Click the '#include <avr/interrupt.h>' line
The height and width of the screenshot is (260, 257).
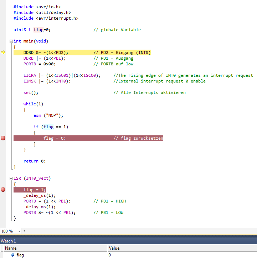46,18
